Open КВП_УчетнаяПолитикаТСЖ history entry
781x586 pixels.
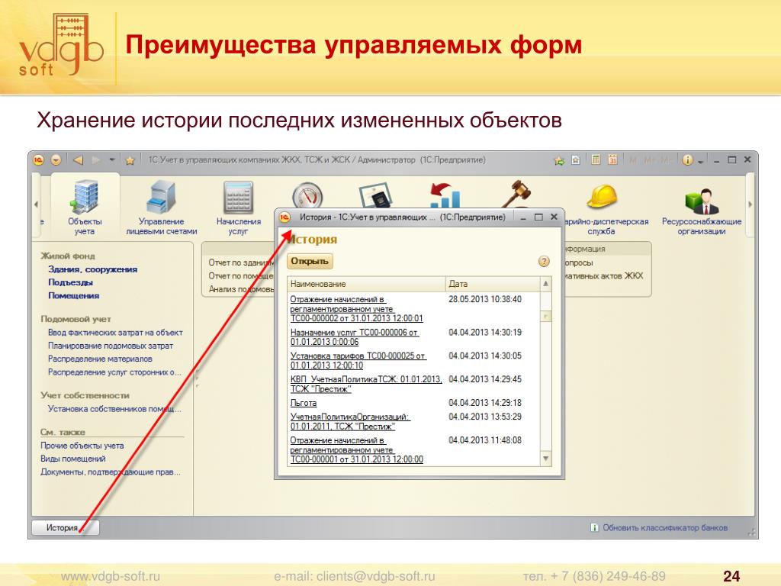(366, 385)
